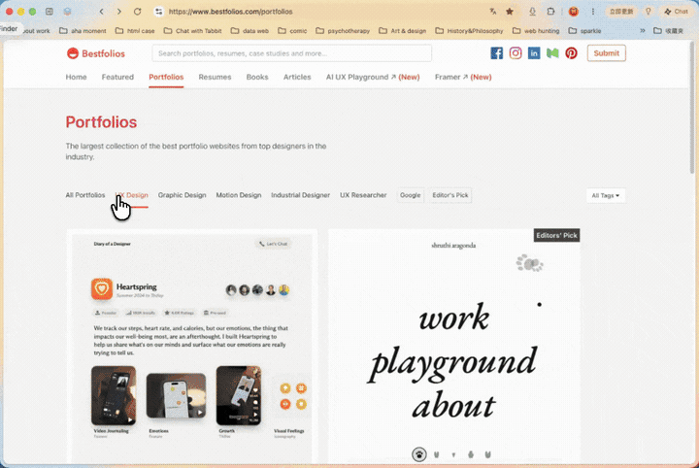Viewport: 699px width, 468px height.
Task: Open the 'psychotherapy' bookmark folder
Action: click(343, 31)
